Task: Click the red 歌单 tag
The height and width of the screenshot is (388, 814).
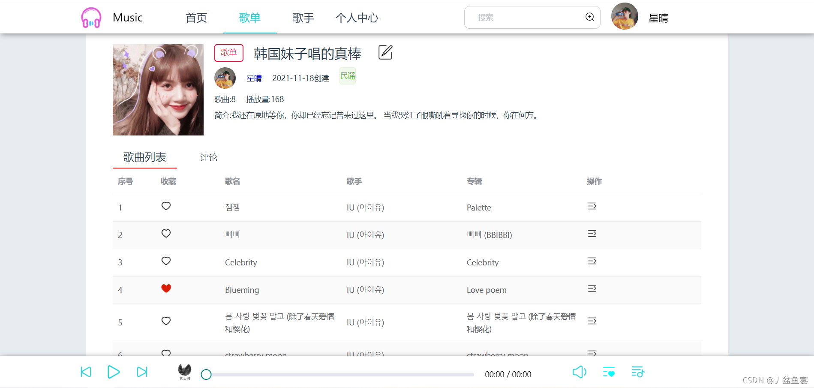Action: click(x=229, y=53)
